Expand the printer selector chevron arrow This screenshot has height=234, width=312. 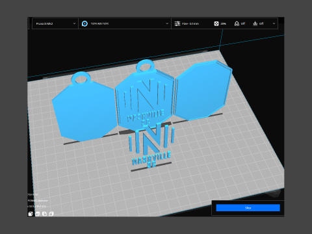(74, 23)
